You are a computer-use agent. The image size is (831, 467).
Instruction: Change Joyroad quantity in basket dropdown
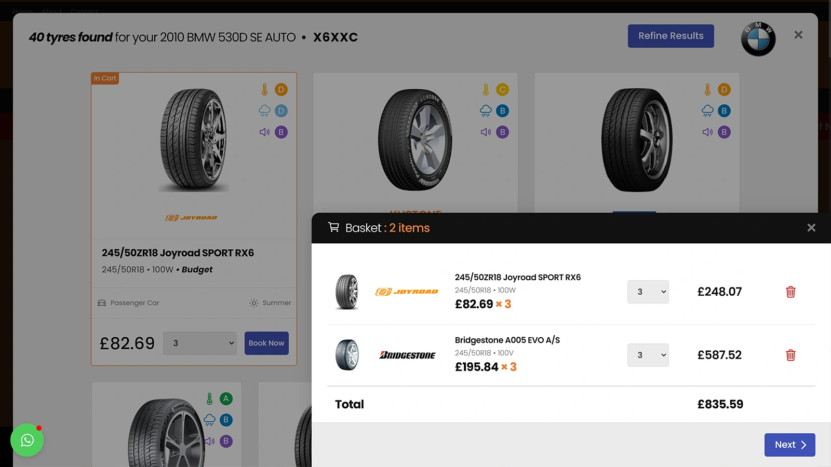[x=648, y=292]
